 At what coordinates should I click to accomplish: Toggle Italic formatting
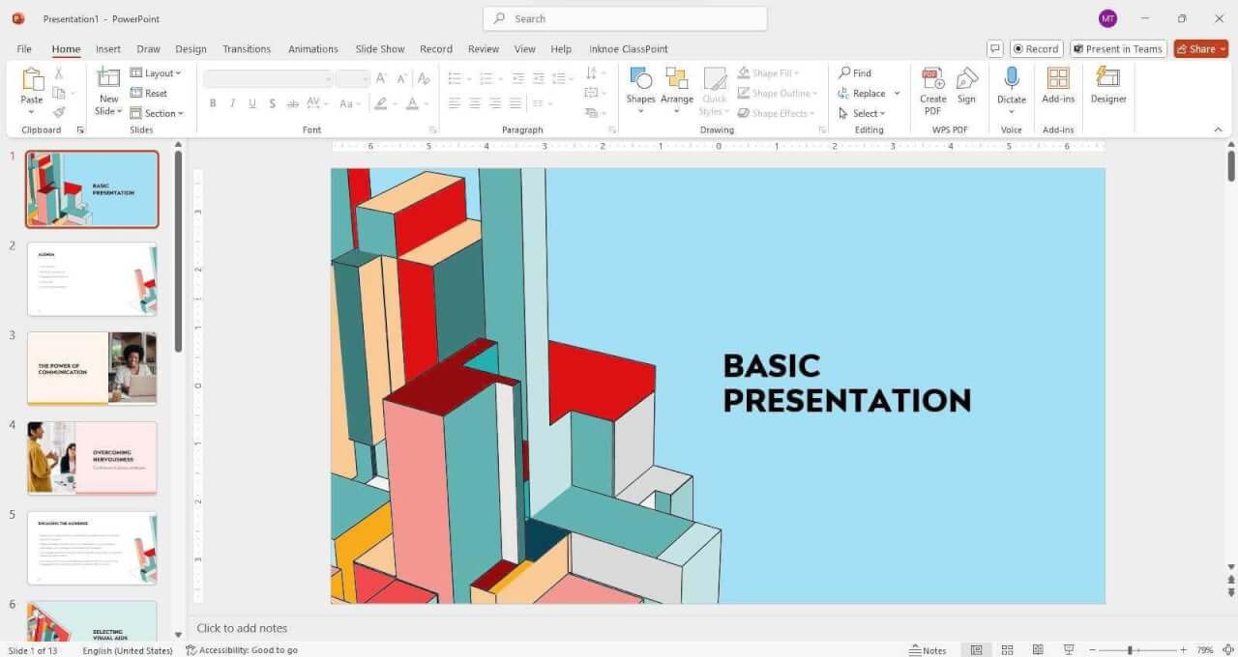pyautogui.click(x=232, y=103)
